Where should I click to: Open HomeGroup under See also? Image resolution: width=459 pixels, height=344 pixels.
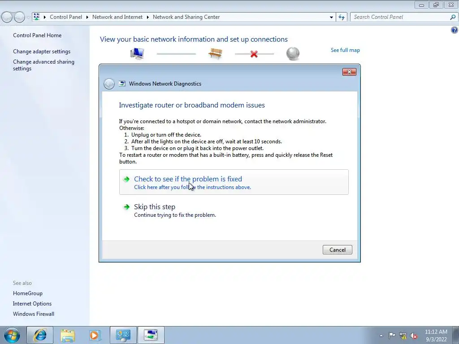[27, 293]
